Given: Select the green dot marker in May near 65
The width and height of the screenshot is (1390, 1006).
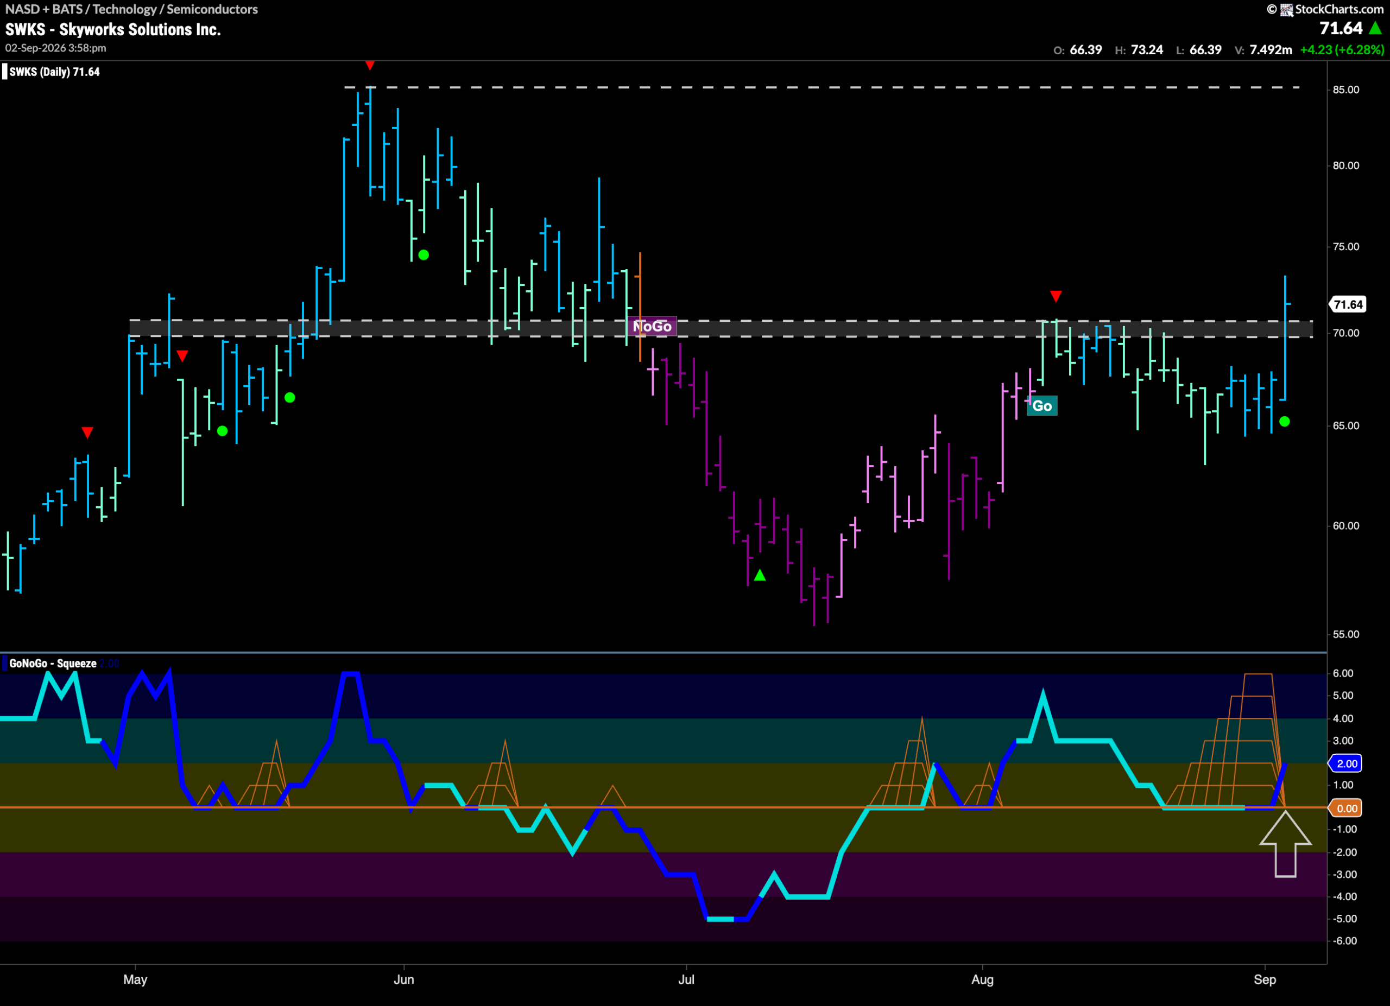Looking at the screenshot, I should pyautogui.click(x=223, y=431).
